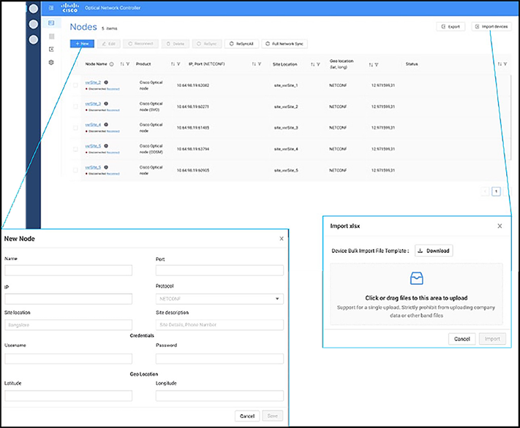Click the Export button
The image size is (520, 428).
coord(451,26)
